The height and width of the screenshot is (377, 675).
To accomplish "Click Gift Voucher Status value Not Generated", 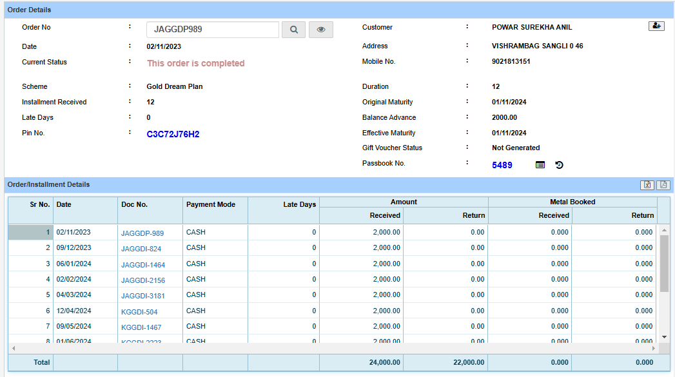I will (516, 148).
